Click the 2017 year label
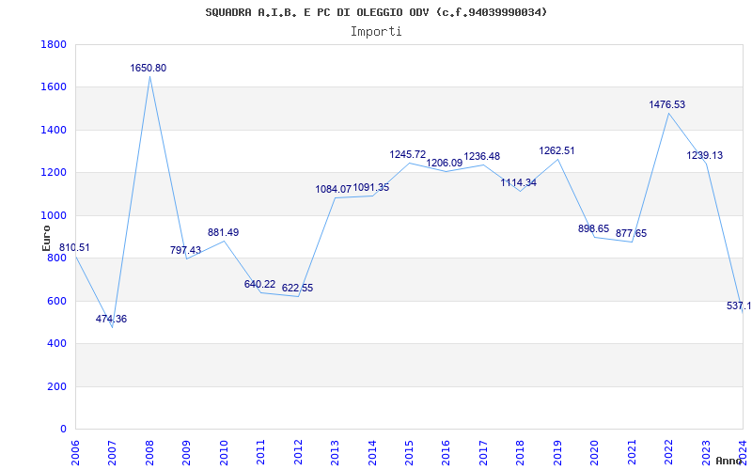Image resolution: width=752 pixels, height=470 pixels. 483,451
